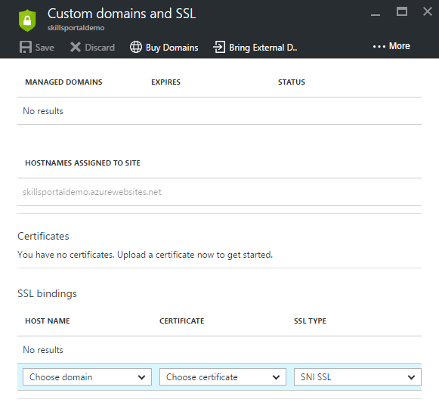Viewport: 439px width, 412px height.
Task: Open the SNI SSL type dropdown
Action: click(357, 377)
